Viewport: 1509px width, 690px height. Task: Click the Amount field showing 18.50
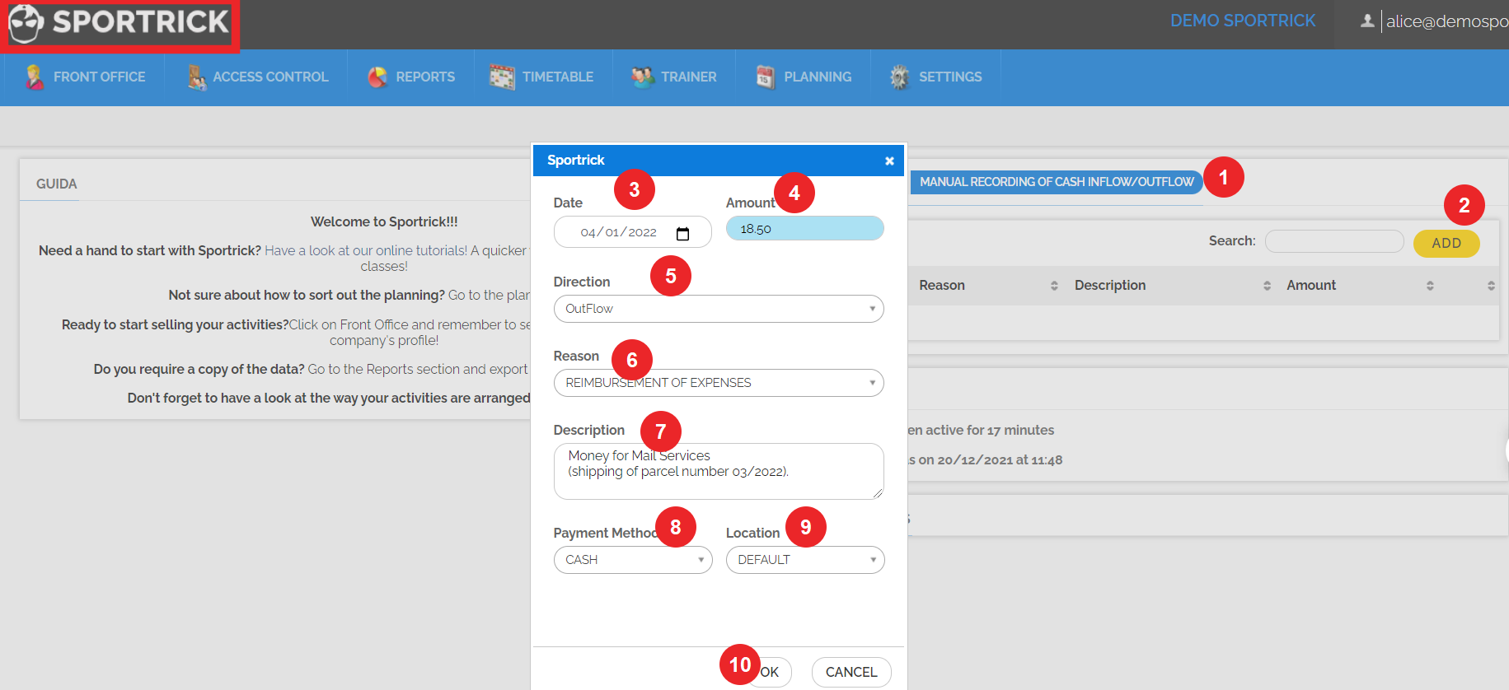pyautogui.click(x=804, y=229)
